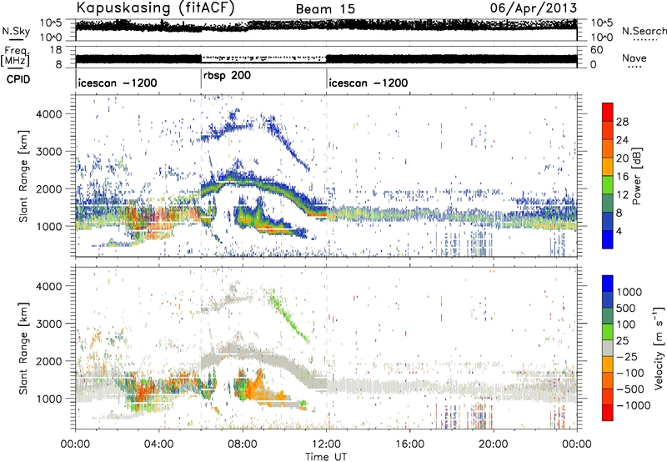Click the "00:00" tick beginning the time axis
This screenshot has height=462, width=667.
[75, 444]
